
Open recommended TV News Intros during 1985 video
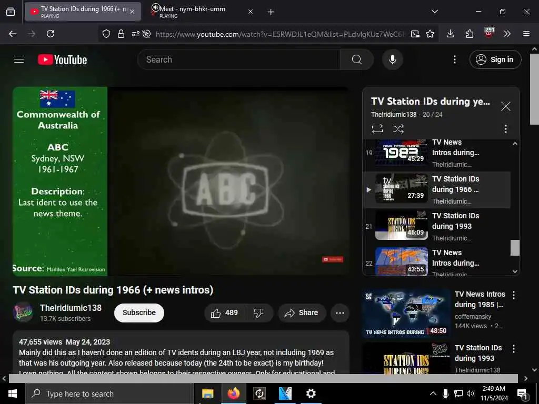coord(406,313)
